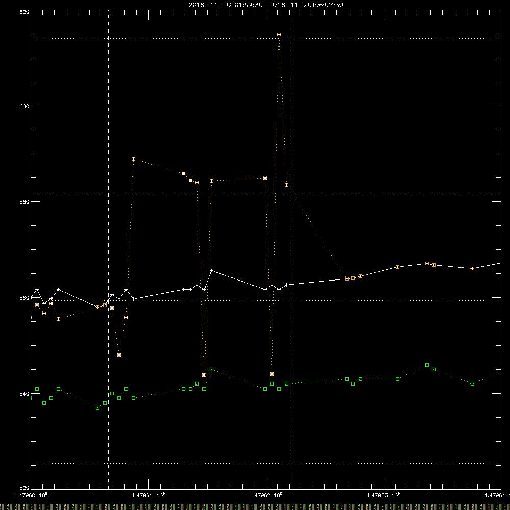Screen dimensions: 510x510
Task: Click the x-axis label 1.47963×10⁹
Action: click(384, 495)
